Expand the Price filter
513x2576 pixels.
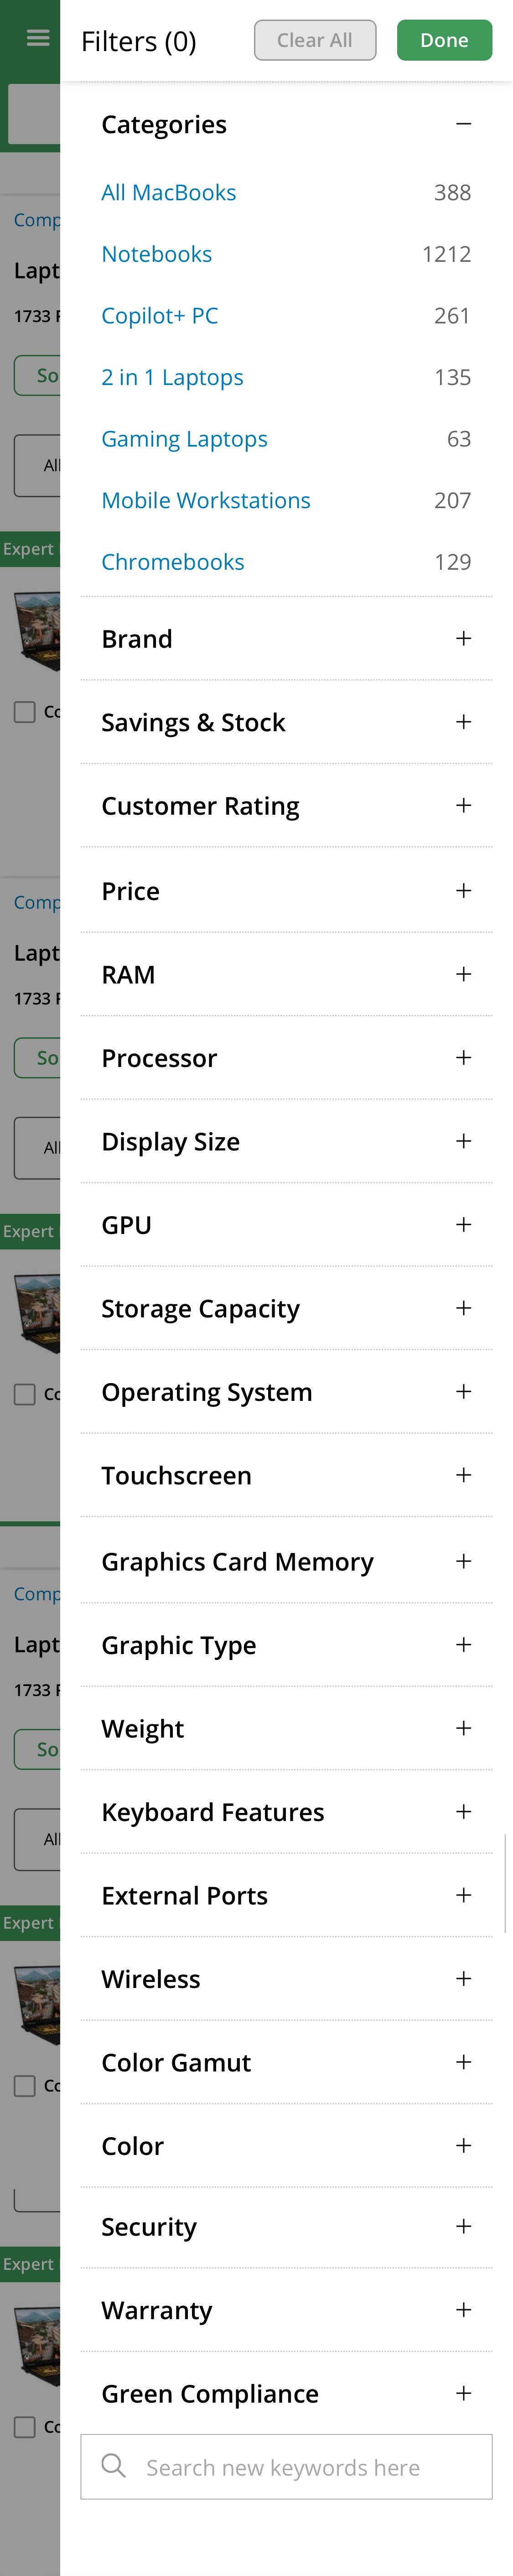pyautogui.click(x=464, y=890)
